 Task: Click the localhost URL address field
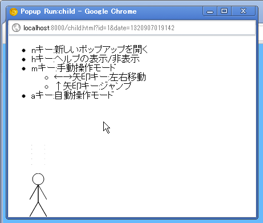pyautogui.click(x=132, y=28)
